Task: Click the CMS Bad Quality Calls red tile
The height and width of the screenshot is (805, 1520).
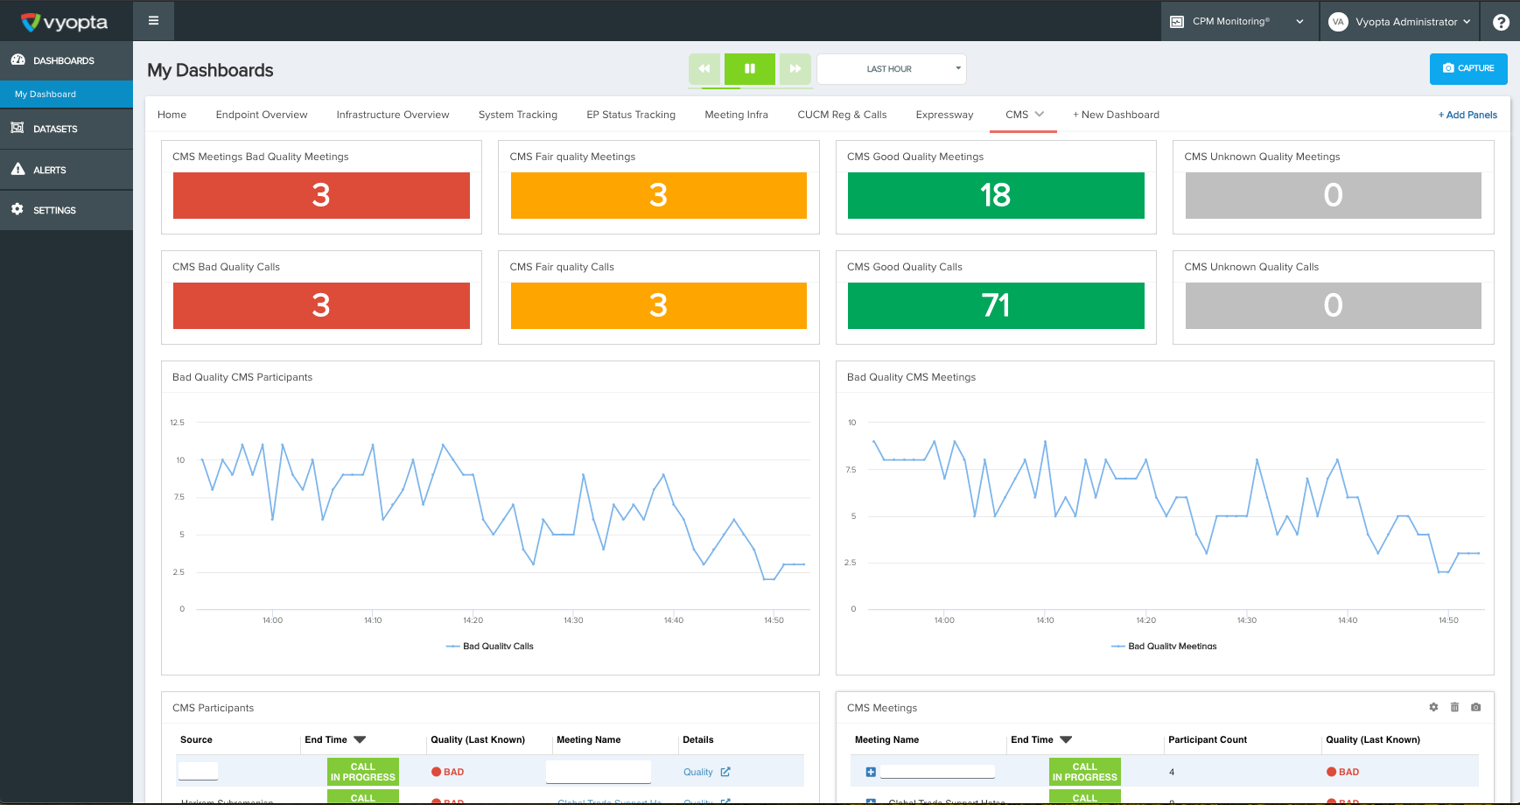Action: [x=321, y=305]
